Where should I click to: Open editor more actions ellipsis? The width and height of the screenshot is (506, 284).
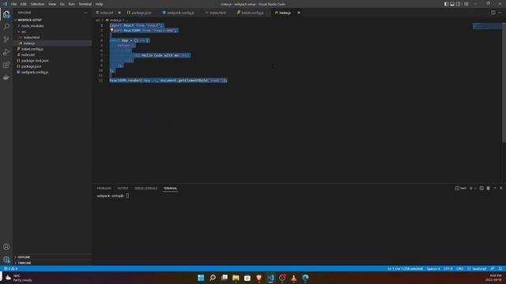(x=500, y=13)
